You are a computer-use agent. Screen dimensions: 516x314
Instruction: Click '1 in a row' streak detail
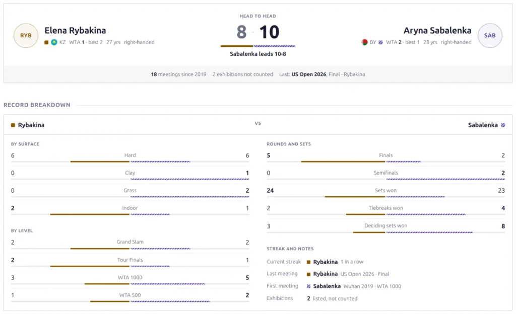[352, 262]
